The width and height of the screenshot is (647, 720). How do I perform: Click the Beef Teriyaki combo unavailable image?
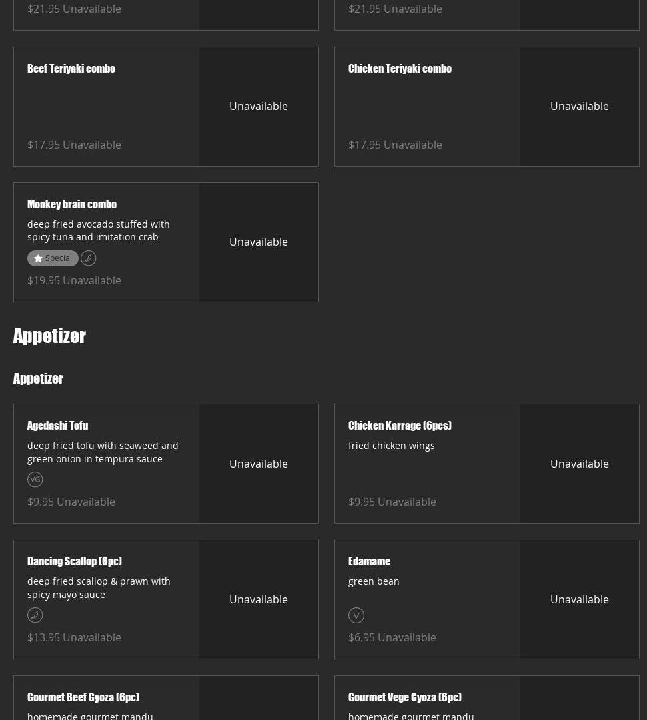(259, 107)
